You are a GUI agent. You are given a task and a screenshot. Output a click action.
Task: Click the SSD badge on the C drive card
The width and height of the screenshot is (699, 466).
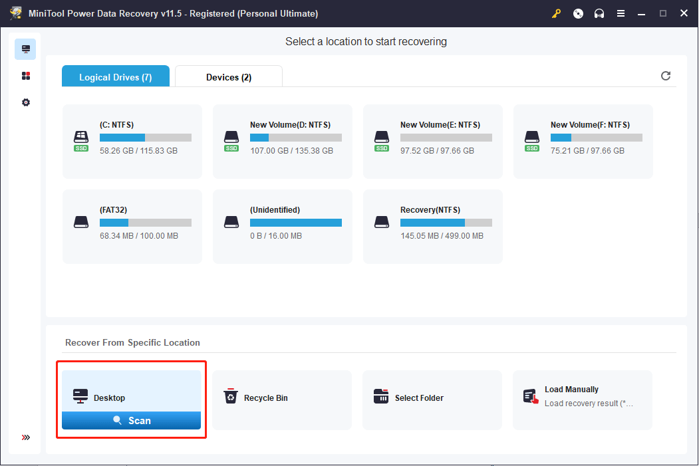(x=80, y=149)
